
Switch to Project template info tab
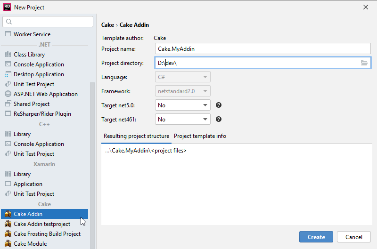point(200,136)
